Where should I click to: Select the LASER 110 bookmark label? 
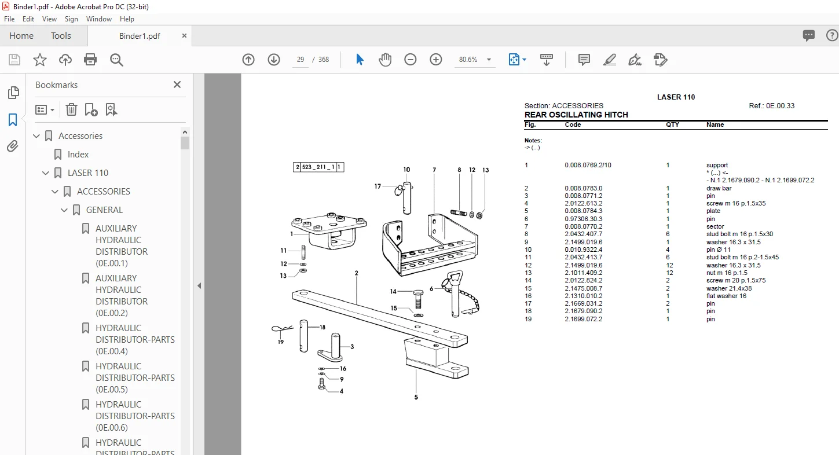88,173
